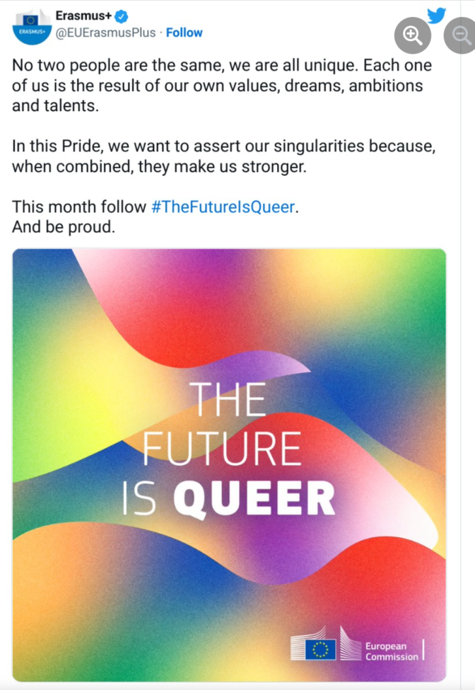The image size is (475, 690).
Task: Click the 'This month follow' text
Action: click(x=80, y=207)
